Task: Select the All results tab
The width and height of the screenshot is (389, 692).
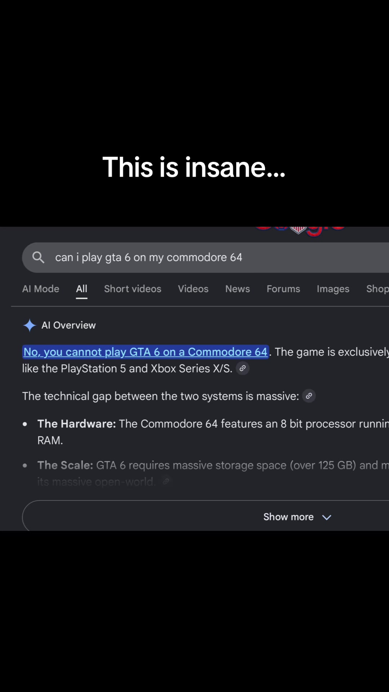Action: tap(82, 289)
